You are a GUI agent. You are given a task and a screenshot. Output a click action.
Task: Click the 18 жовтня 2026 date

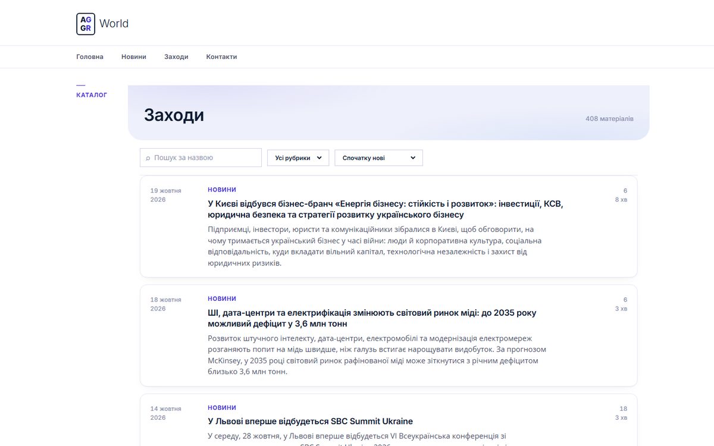pos(166,304)
